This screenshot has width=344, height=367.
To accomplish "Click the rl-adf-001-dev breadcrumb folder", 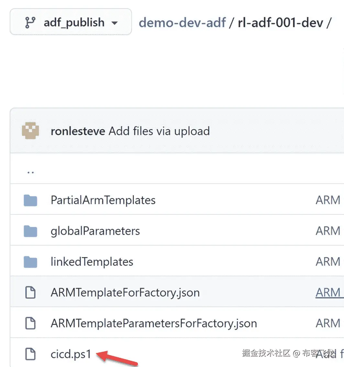I will (280, 23).
